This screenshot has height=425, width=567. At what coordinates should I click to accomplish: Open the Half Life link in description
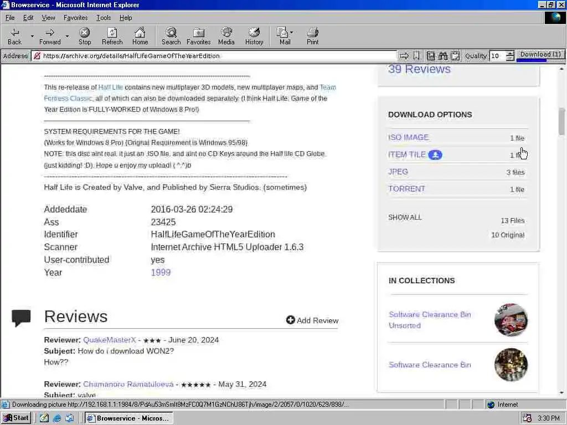click(111, 87)
